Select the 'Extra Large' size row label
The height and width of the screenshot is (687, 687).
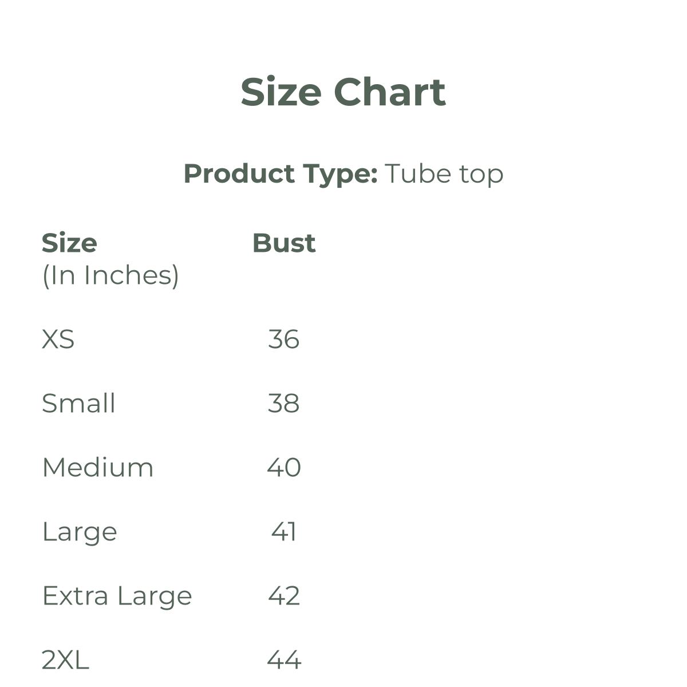click(x=117, y=596)
